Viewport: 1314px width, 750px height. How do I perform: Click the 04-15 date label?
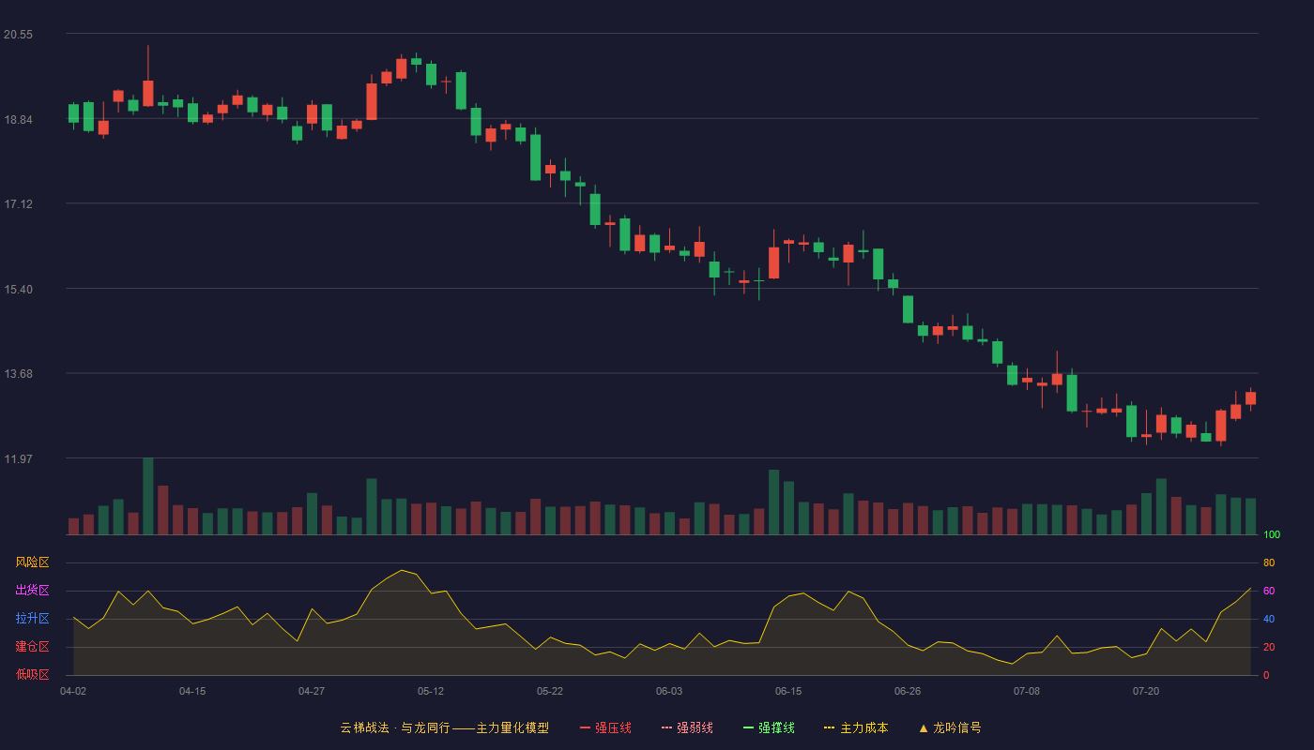point(192,691)
